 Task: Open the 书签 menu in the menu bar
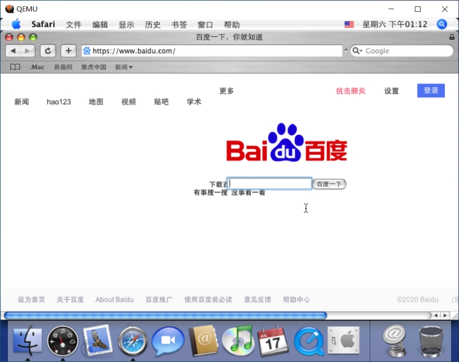coord(179,24)
